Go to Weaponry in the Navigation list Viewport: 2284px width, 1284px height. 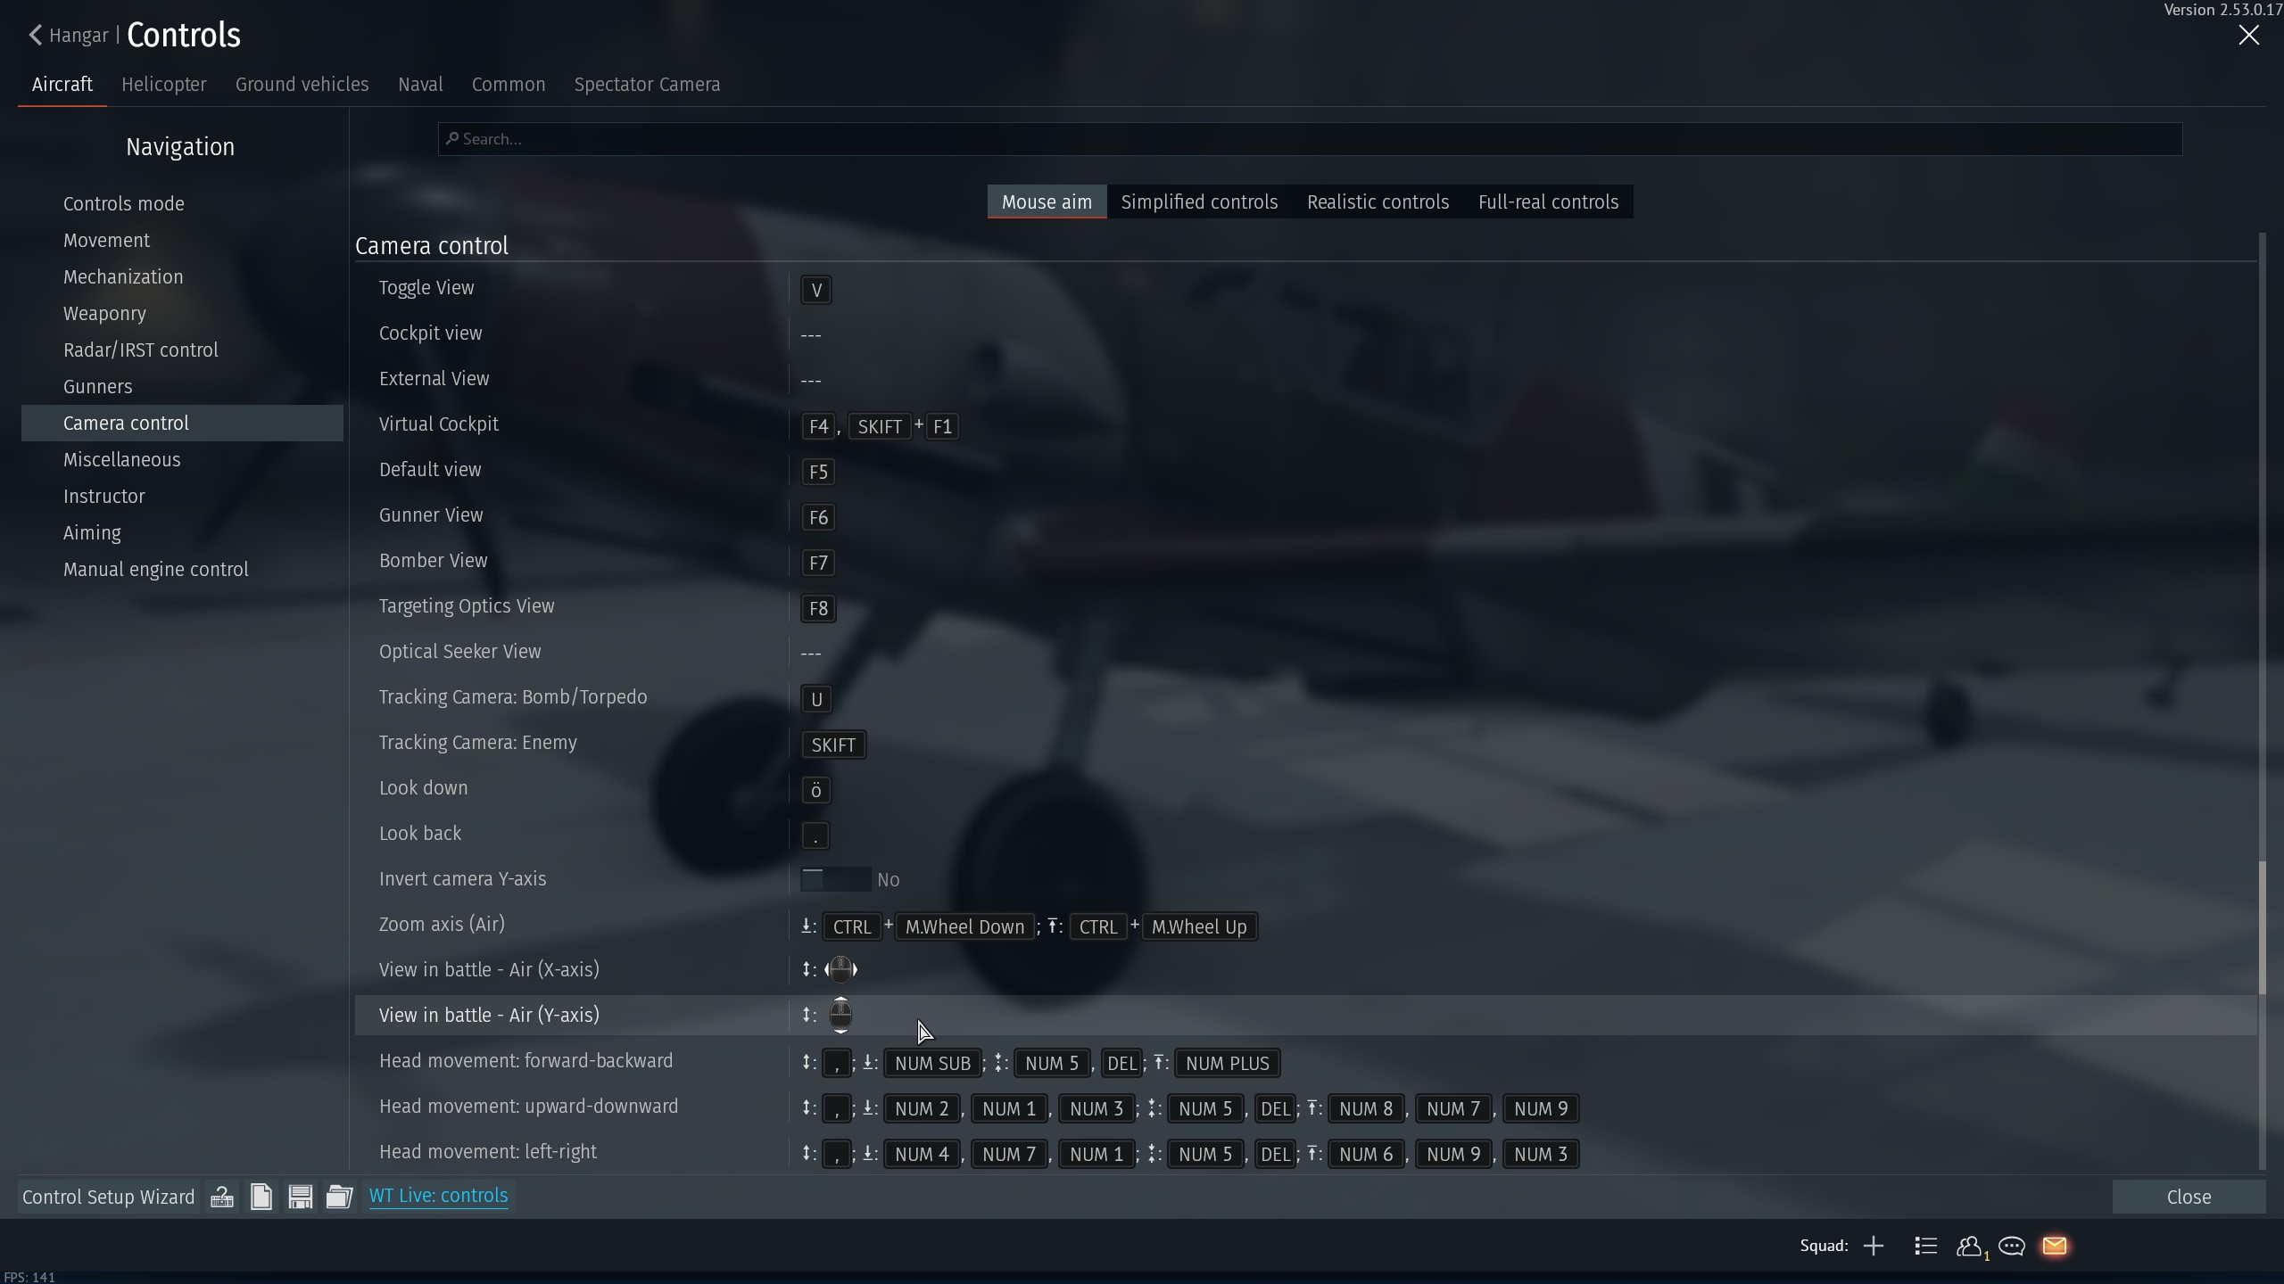point(104,314)
